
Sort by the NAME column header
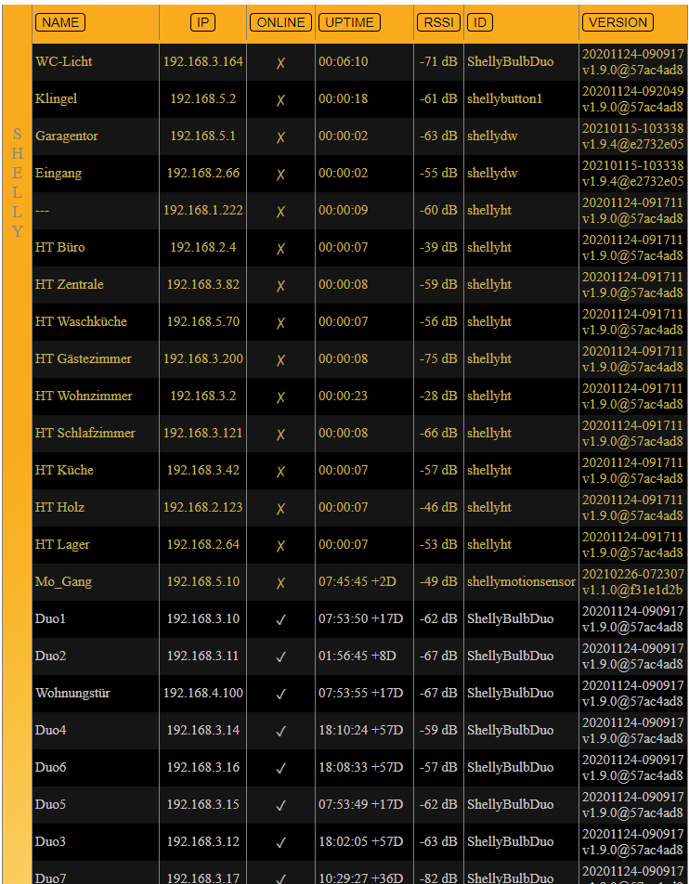pos(60,22)
